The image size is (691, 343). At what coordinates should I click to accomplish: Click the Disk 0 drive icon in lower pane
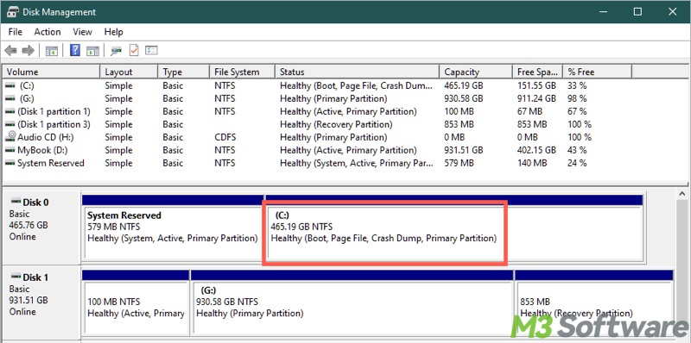point(16,202)
